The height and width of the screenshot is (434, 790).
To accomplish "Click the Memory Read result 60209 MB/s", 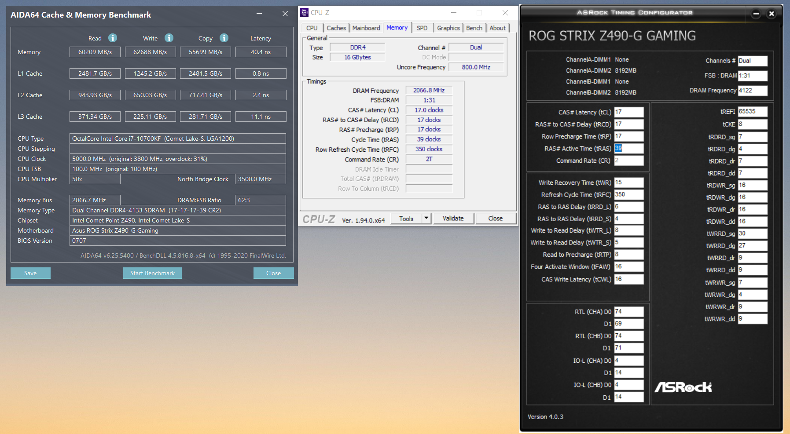I will click(95, 52).
